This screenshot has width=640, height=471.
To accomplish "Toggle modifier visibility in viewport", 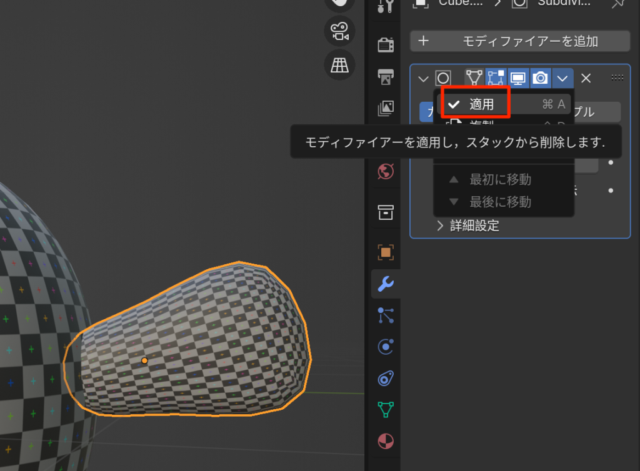I will (x=517, y=78).
